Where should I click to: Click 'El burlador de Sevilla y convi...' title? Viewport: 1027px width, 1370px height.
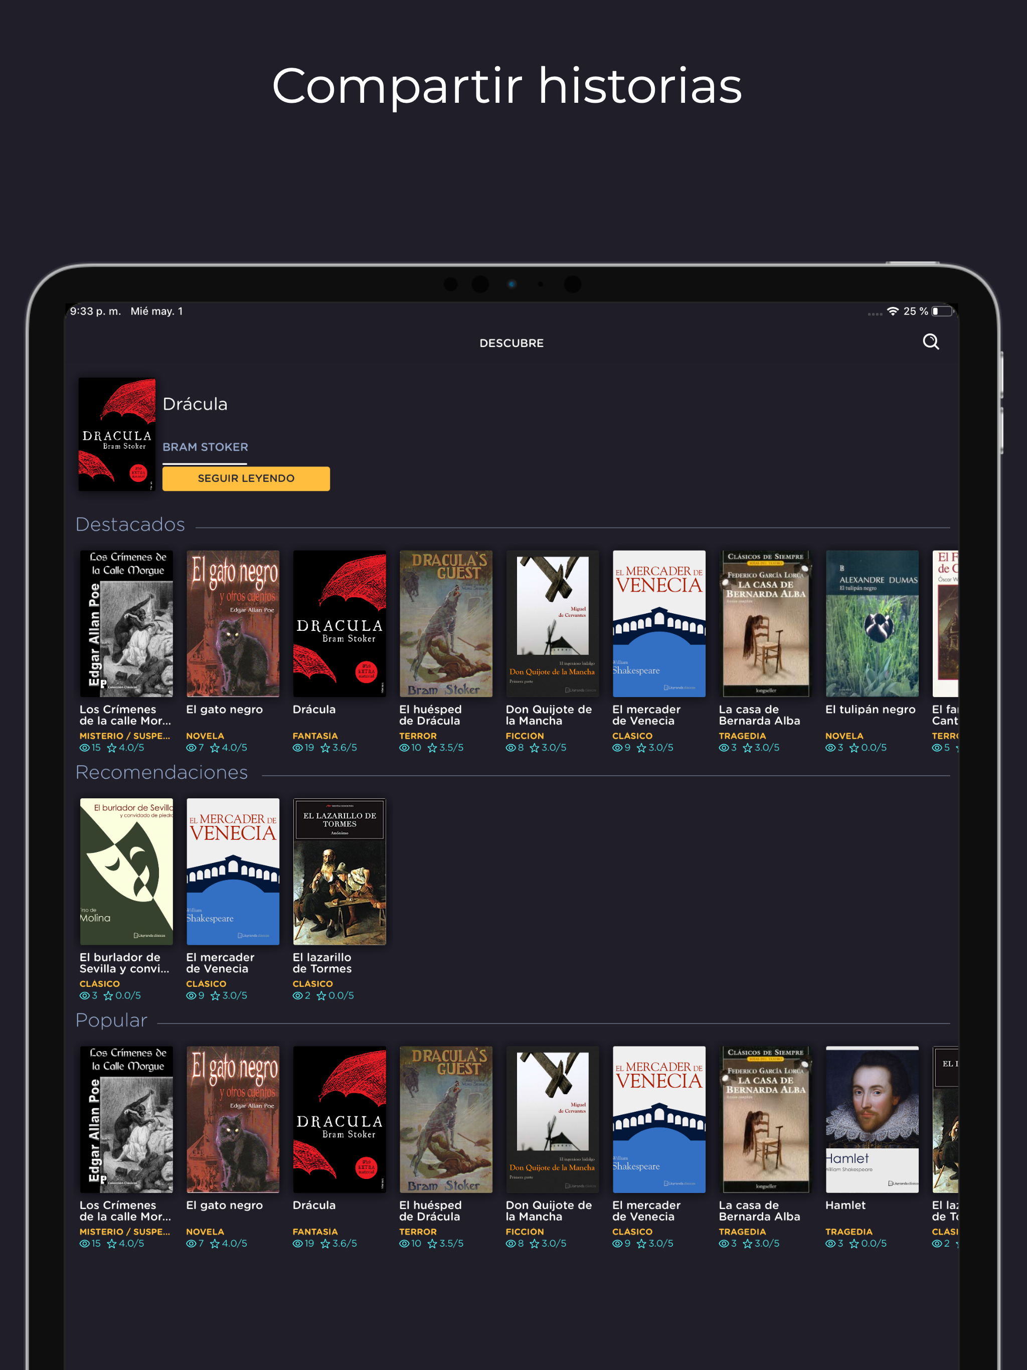[124, 963]
